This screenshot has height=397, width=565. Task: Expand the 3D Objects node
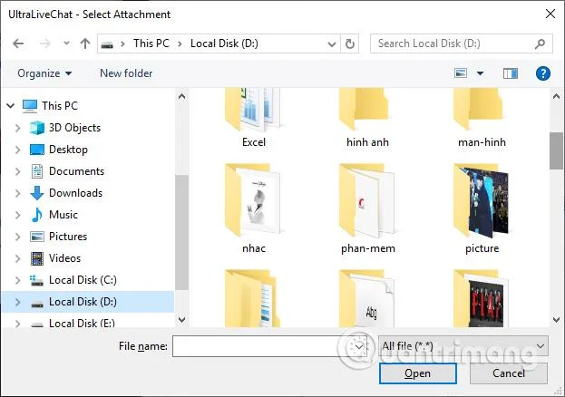pyautogui.click(x=17, y=128)
